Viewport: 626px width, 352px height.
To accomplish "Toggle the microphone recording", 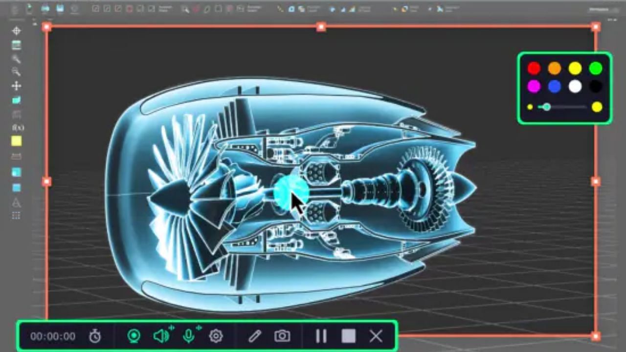I will 189,336.
